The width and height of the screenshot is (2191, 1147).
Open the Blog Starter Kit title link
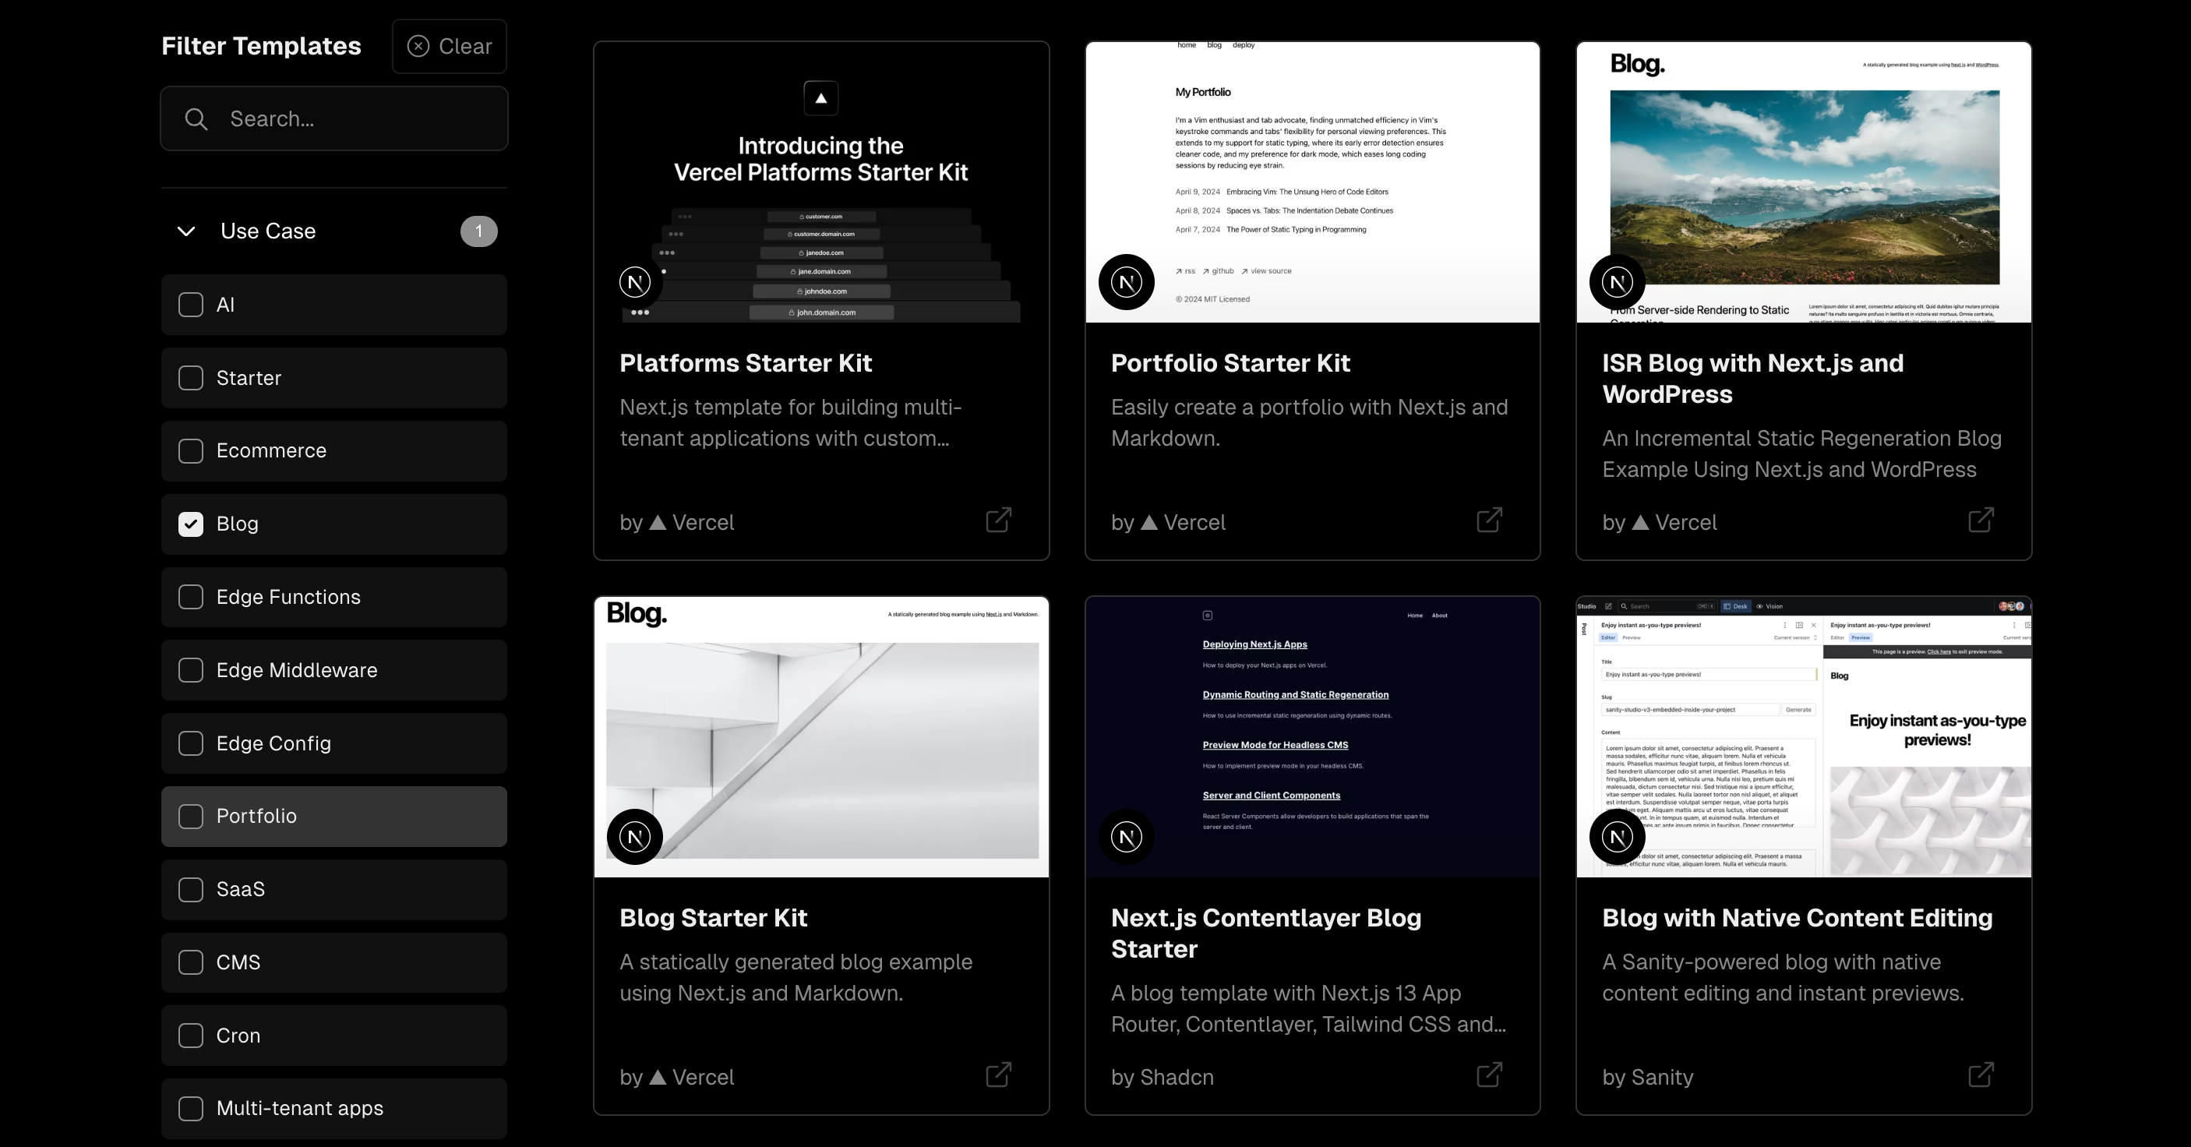pyautogui.click(x=713, y=918)
